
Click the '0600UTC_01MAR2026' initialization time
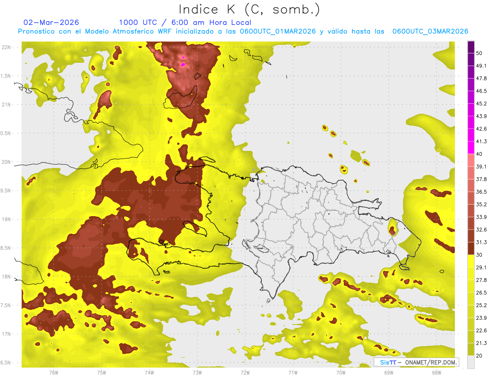(x=278, y=31)
